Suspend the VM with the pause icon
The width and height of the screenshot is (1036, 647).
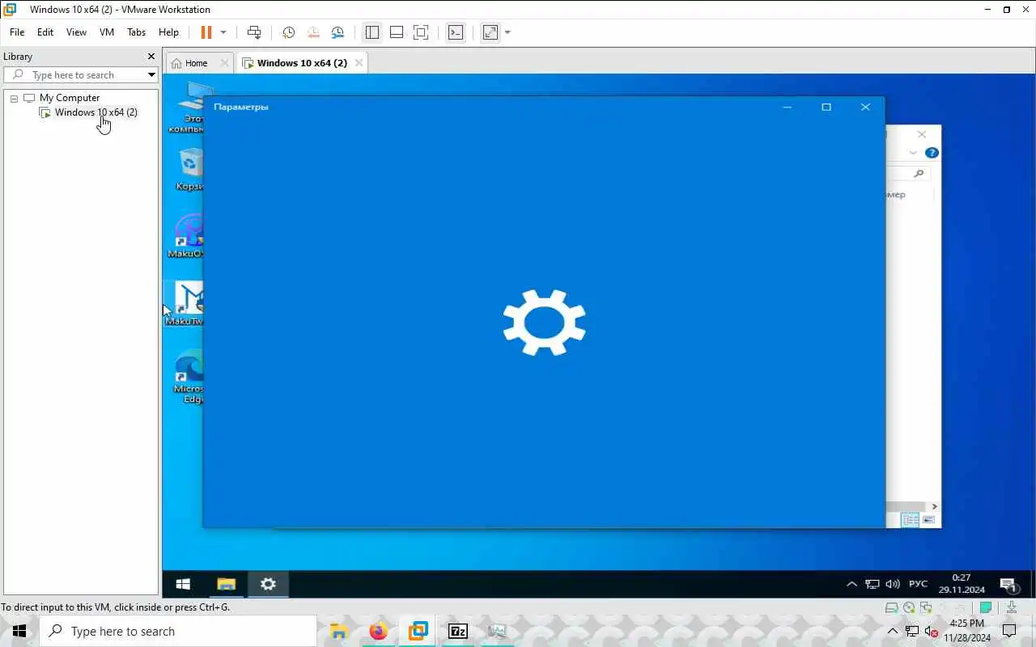coord(206,32)
